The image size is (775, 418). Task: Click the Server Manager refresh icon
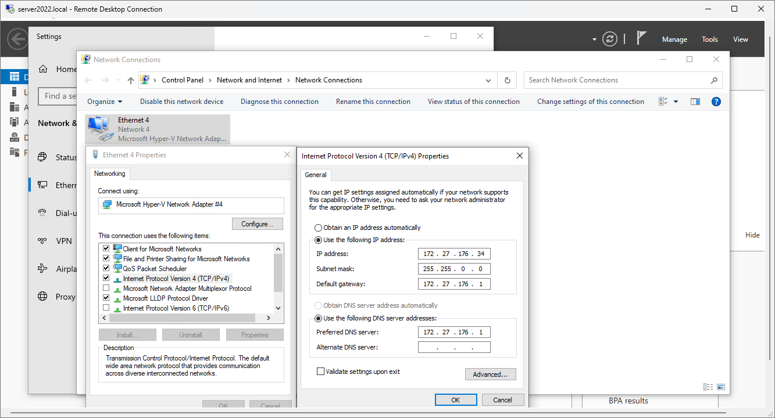coord(610,39)
